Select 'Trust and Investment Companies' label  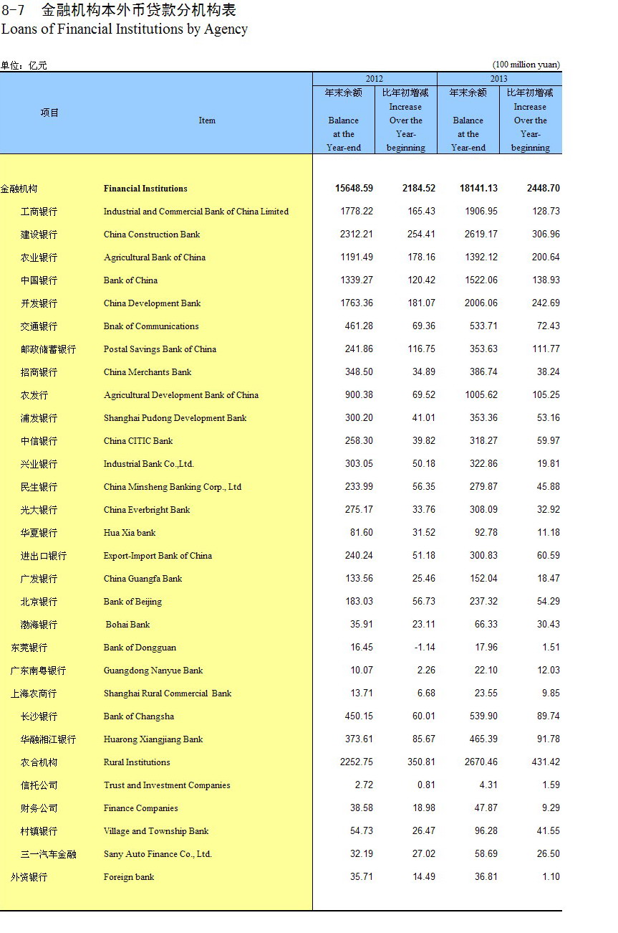pyautogui.click(x=167, y=785)
